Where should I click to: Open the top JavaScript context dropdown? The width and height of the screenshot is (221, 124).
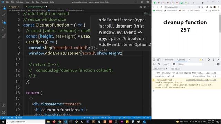pos(166,64)
